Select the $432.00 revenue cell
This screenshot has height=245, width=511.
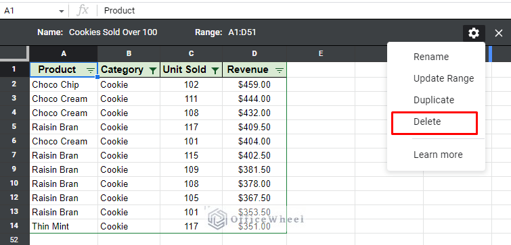254,113
